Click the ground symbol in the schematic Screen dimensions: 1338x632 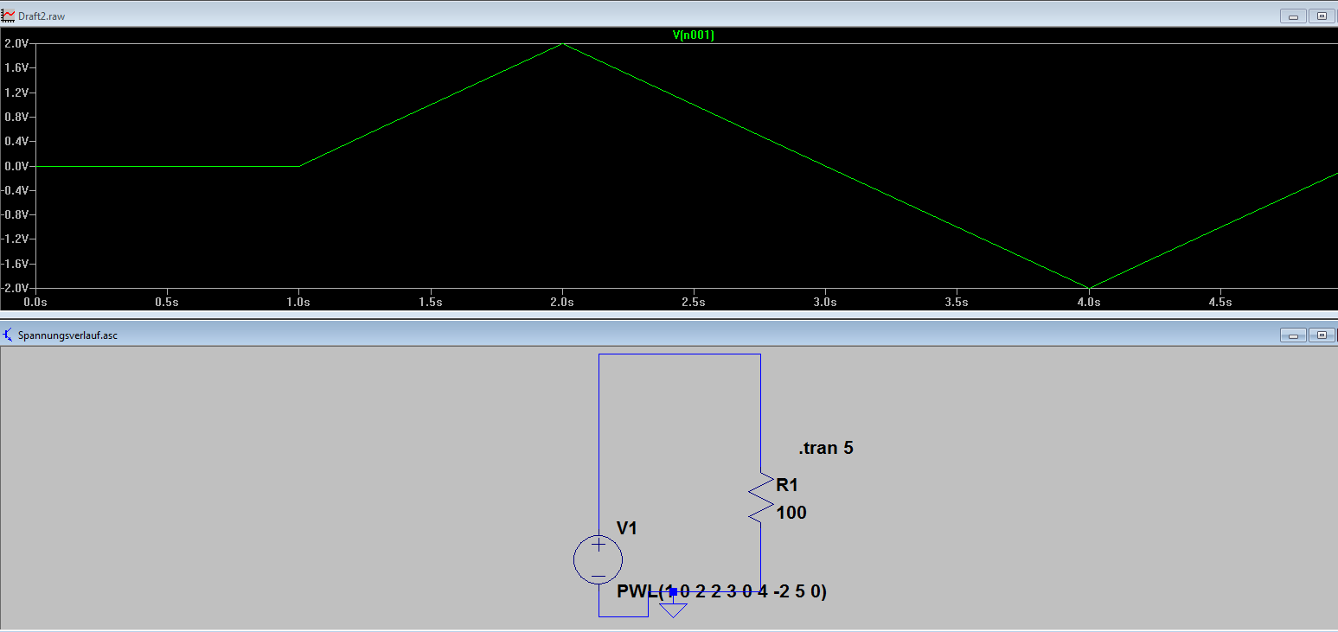[673, 610]
